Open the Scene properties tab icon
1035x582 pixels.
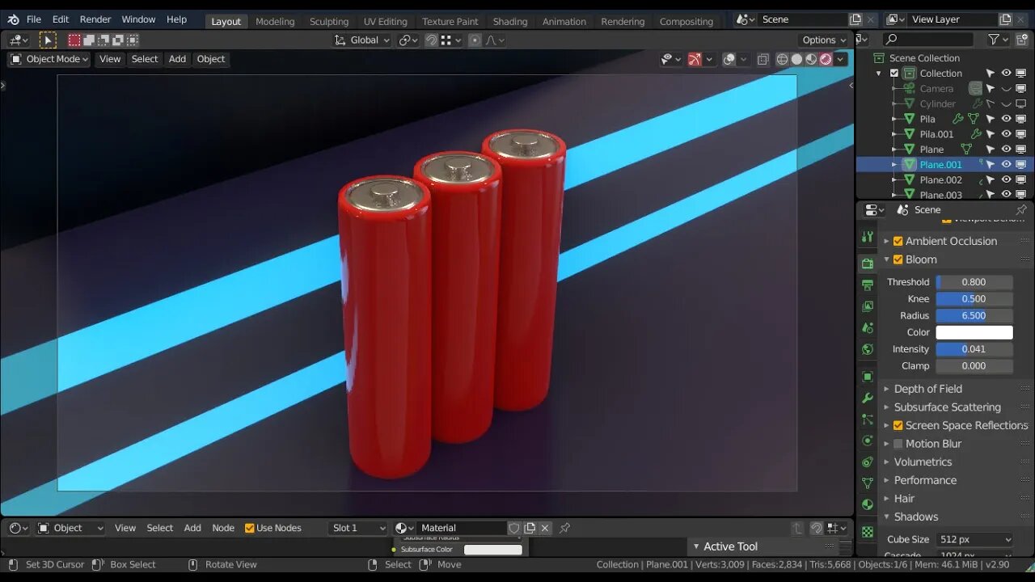(868, 328)
